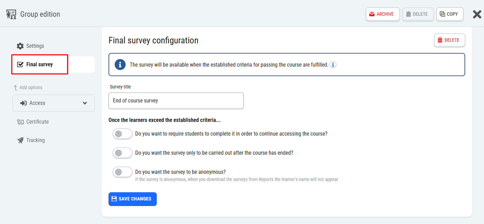Click the Tracking rocket icon
The image size is (484, 224).
[20, 140]
